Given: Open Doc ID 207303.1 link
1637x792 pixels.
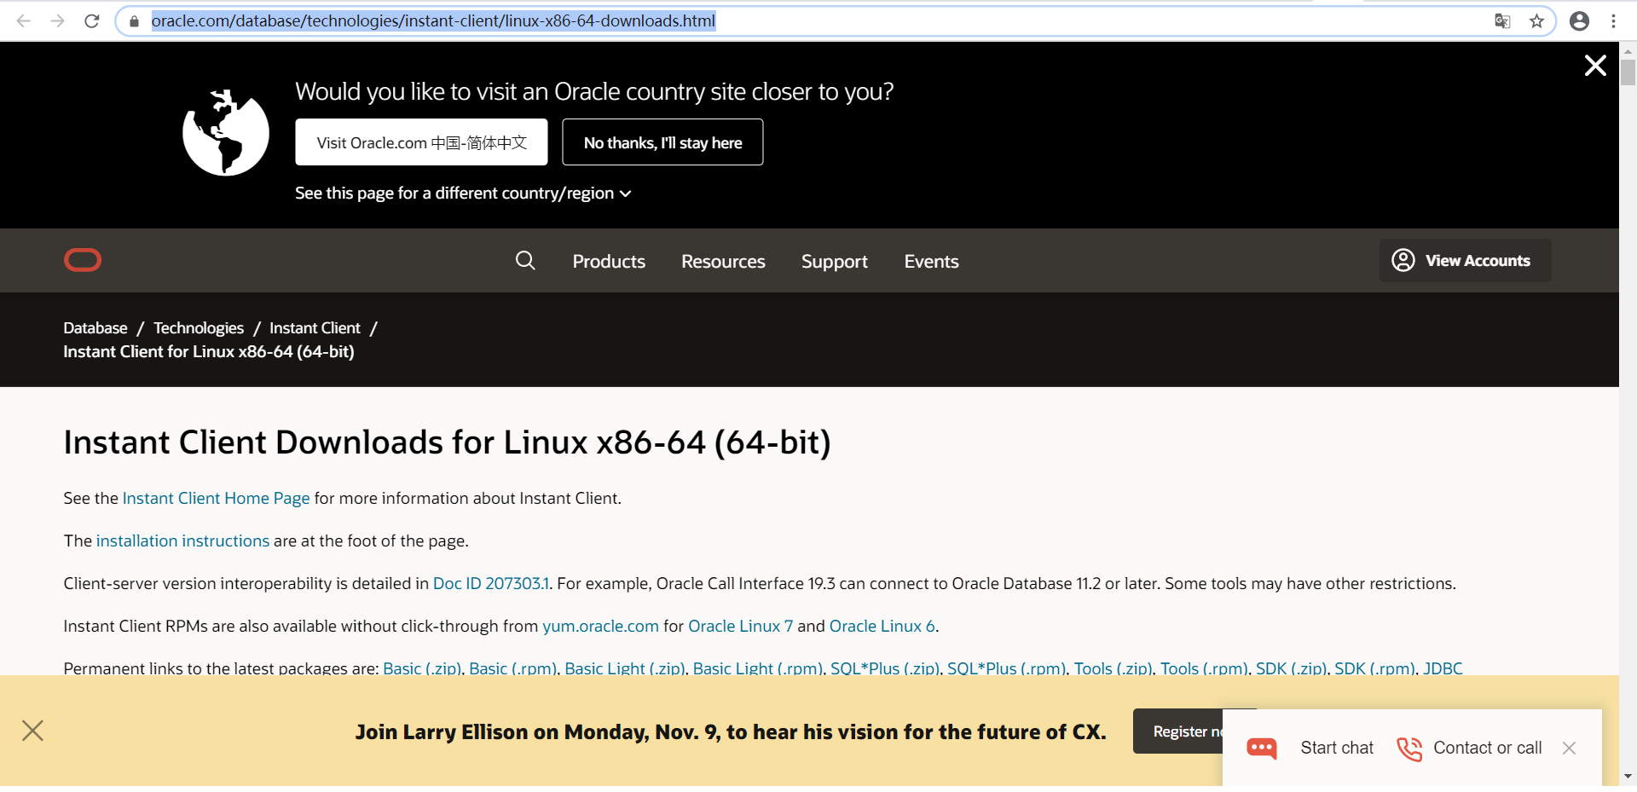Looking at the screenshot, I should [x=491, y=583].
